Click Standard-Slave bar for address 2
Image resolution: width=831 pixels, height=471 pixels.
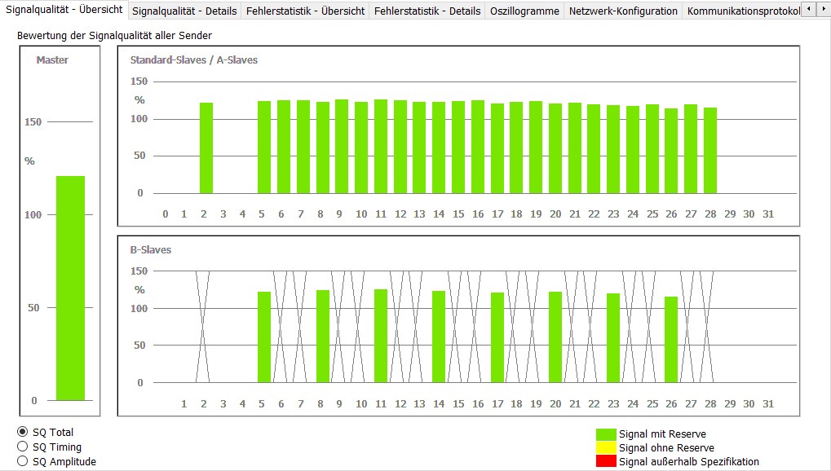(206, 147)
